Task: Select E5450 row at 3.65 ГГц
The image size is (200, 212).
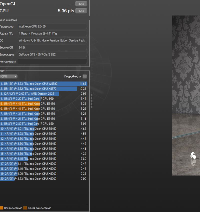Action: pos(44,149)
